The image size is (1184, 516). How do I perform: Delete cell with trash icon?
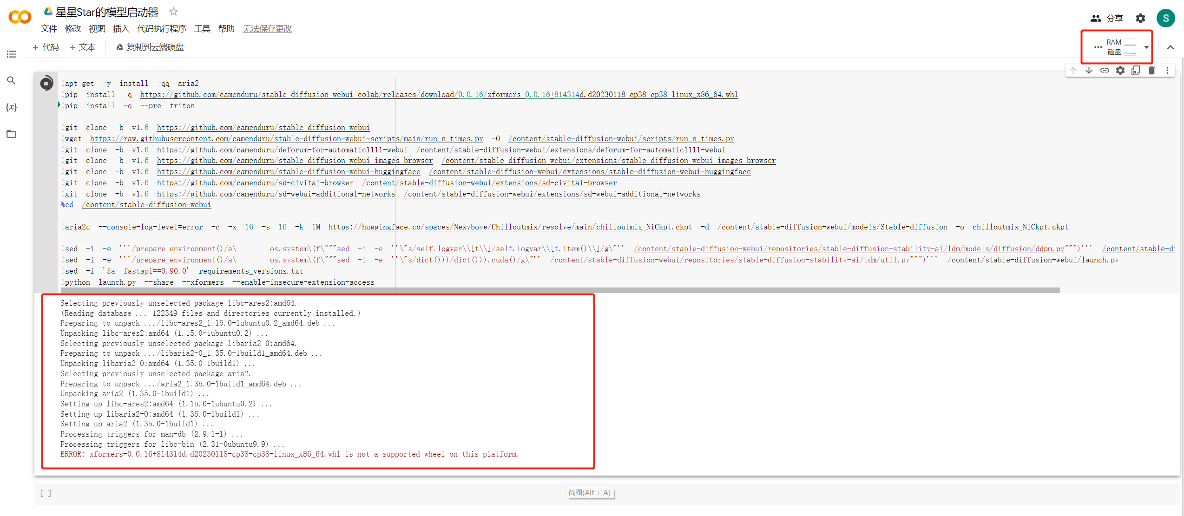tap(1151, 71)
